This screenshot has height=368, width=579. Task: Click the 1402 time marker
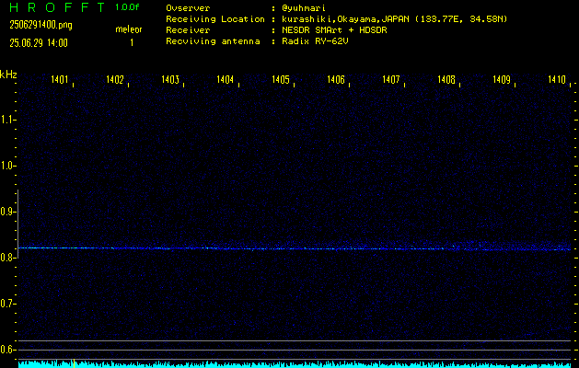coord(115,79)
